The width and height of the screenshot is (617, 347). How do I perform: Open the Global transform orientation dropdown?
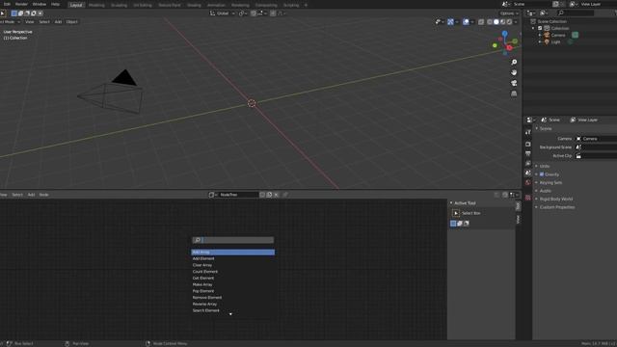223,13
